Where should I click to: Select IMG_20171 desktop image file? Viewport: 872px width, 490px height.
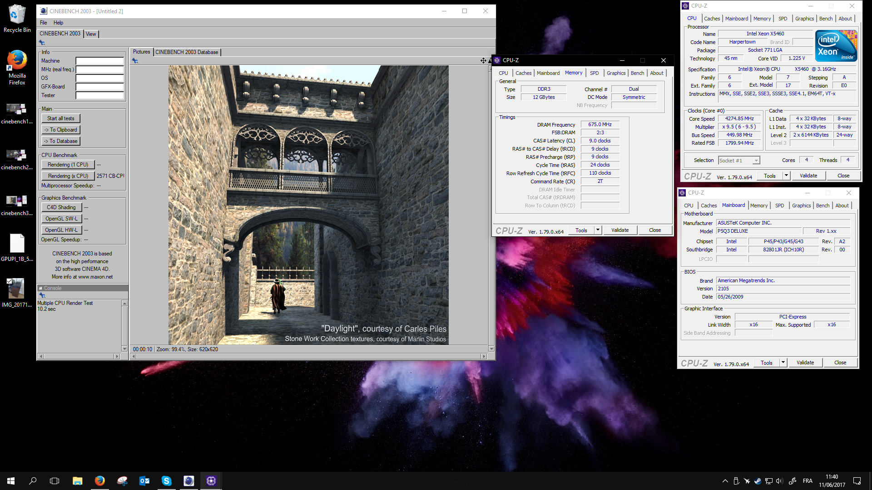[17, 293]
